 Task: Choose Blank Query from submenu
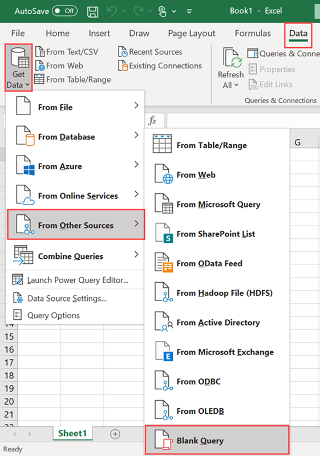click(217, 441)
